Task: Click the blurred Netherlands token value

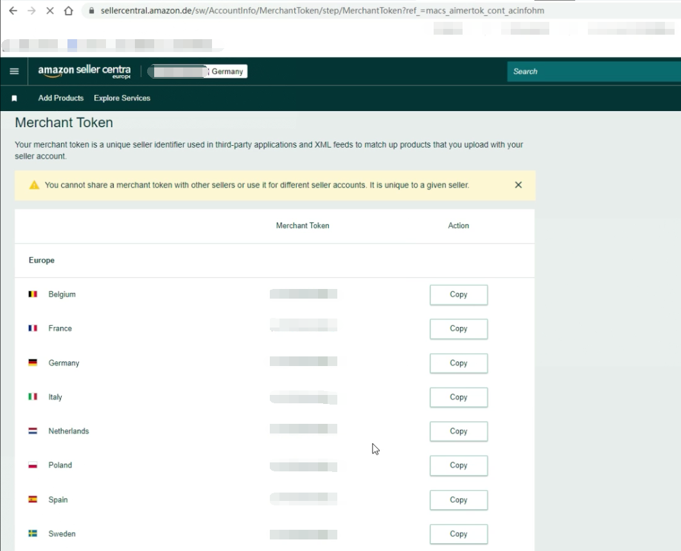Action: click(304, 429)
